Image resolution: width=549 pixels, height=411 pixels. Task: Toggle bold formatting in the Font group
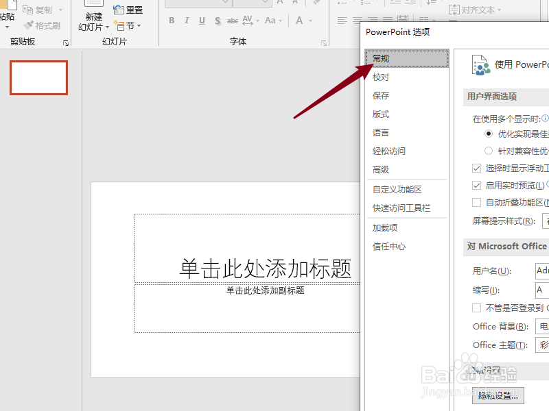coord(172,21)
